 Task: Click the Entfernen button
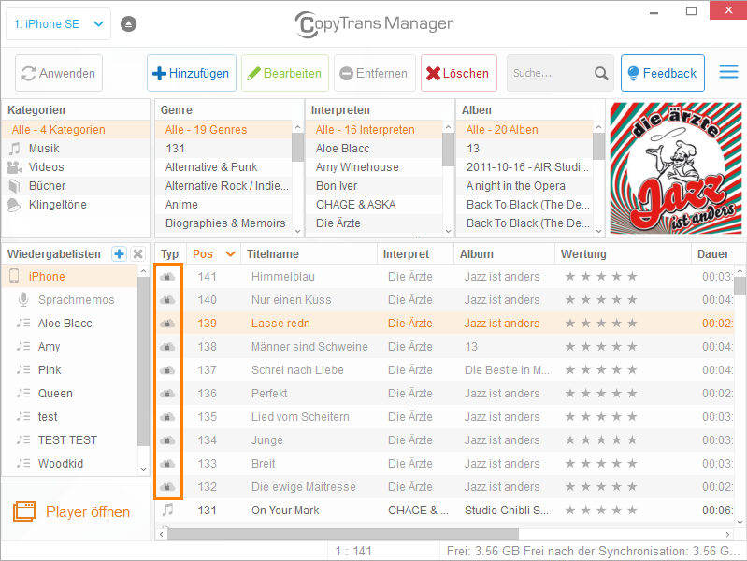(x=375, y=73)
